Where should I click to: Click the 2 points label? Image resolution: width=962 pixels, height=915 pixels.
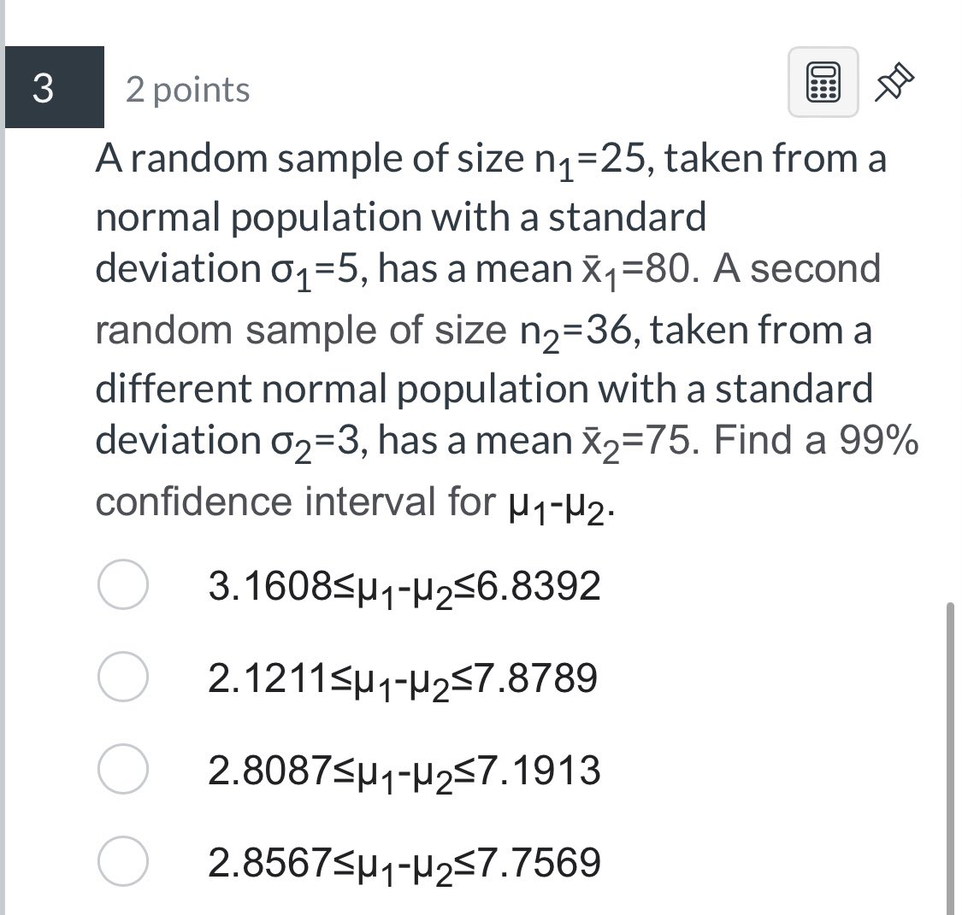[188, 89]
